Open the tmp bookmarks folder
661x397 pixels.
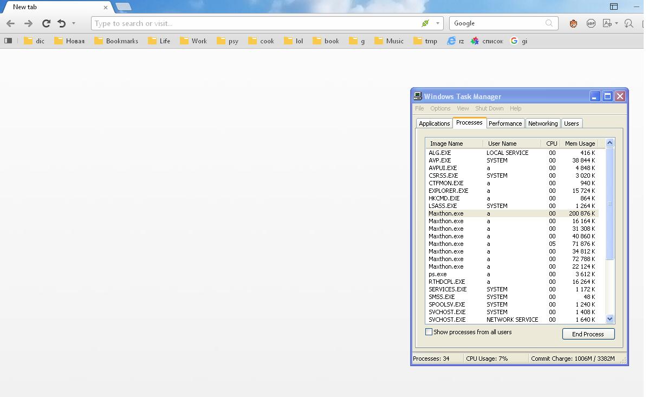click(x=425, y=41)
